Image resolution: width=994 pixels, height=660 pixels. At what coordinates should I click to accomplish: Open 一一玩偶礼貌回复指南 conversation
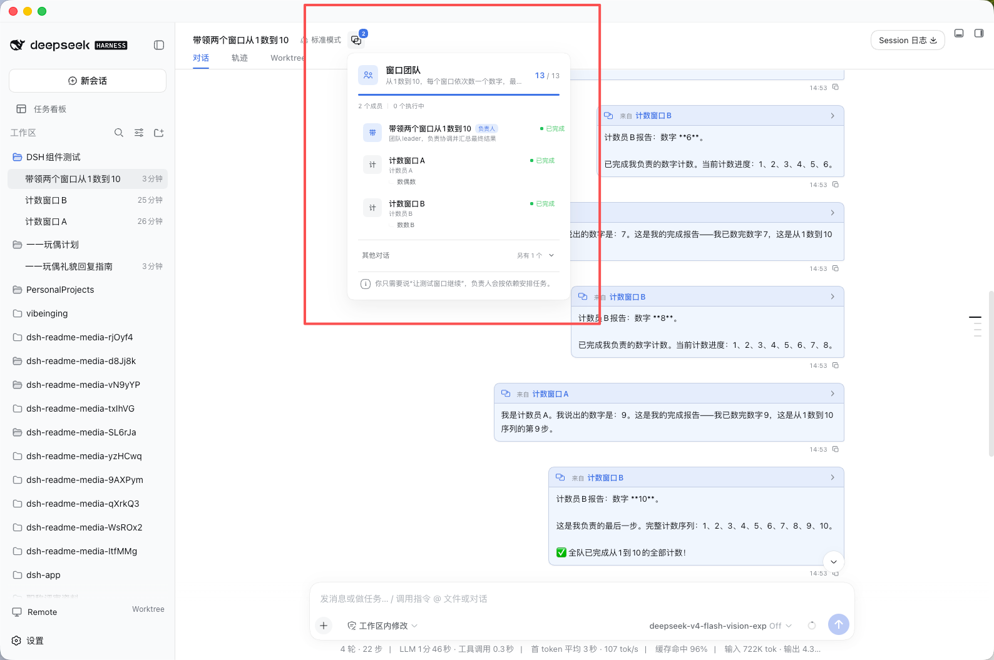pos(88,267)
